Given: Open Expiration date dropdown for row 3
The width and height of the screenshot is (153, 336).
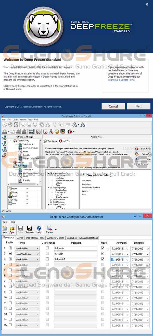Looking at the screenshot, I should 148,259.
